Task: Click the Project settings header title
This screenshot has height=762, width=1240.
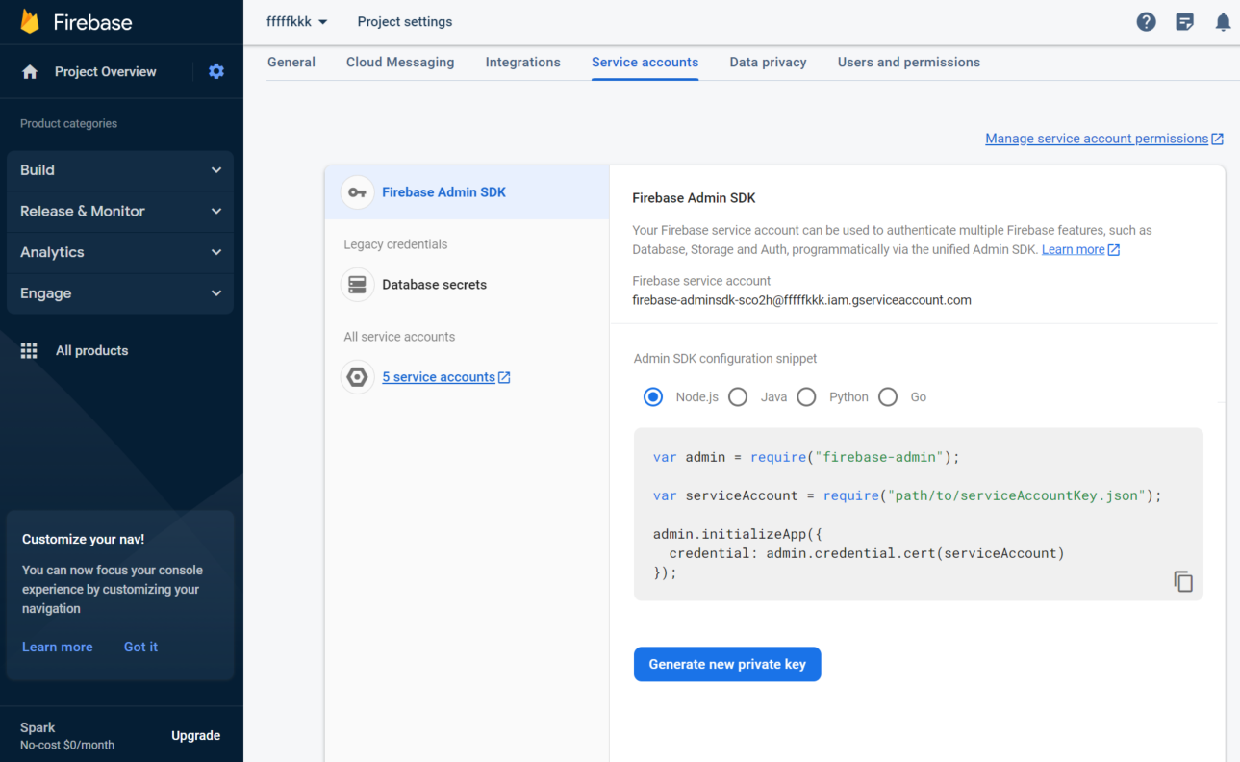Action: tap(405, 21)
